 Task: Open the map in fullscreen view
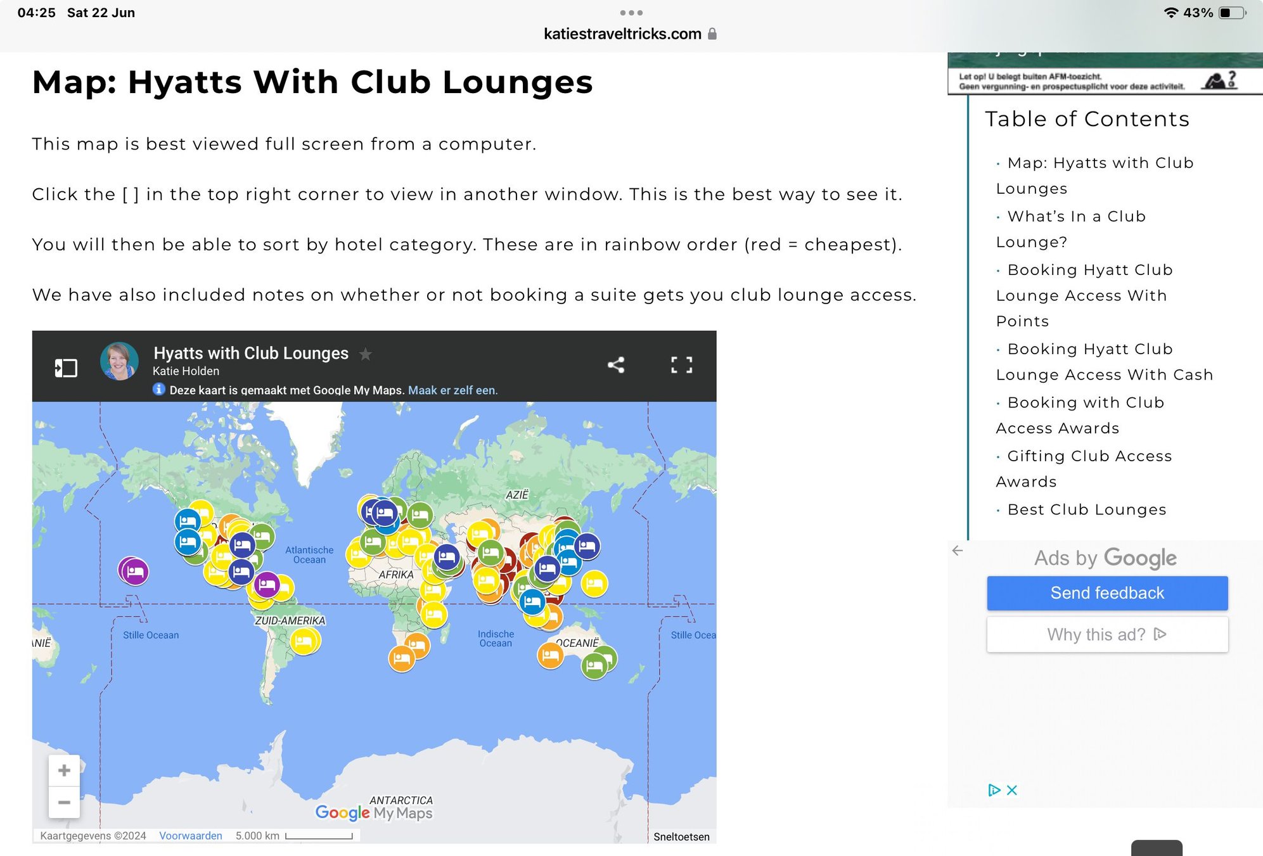coord(682,365)
